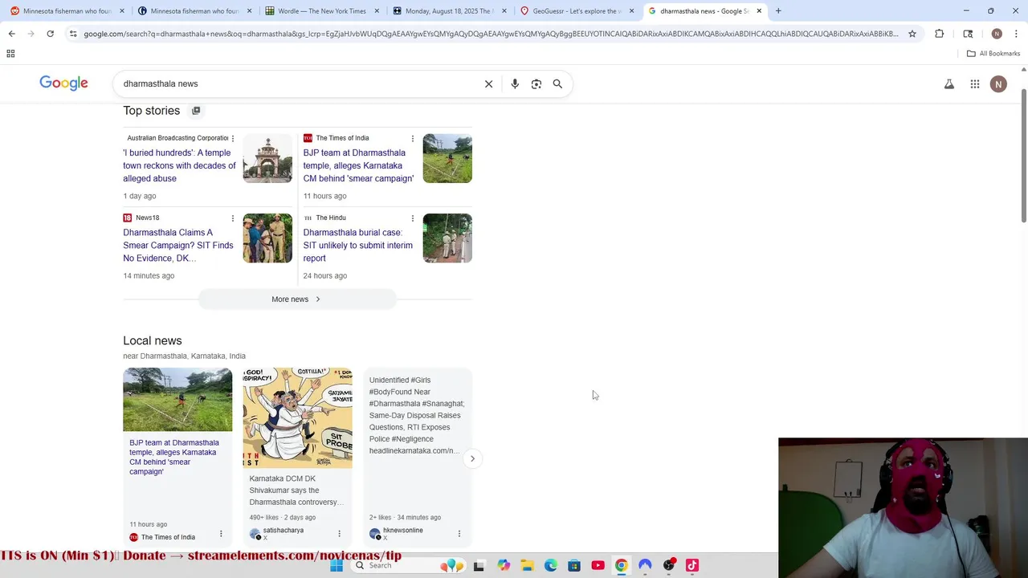The height and width of the screenshot is (578, 1028).
Task: Close the dharmasthala news tab
Action: pyautogui.click(x=759, y=11)
